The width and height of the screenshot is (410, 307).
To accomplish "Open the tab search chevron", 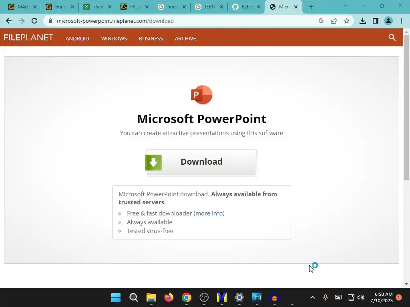I will (x=346, y=6).
